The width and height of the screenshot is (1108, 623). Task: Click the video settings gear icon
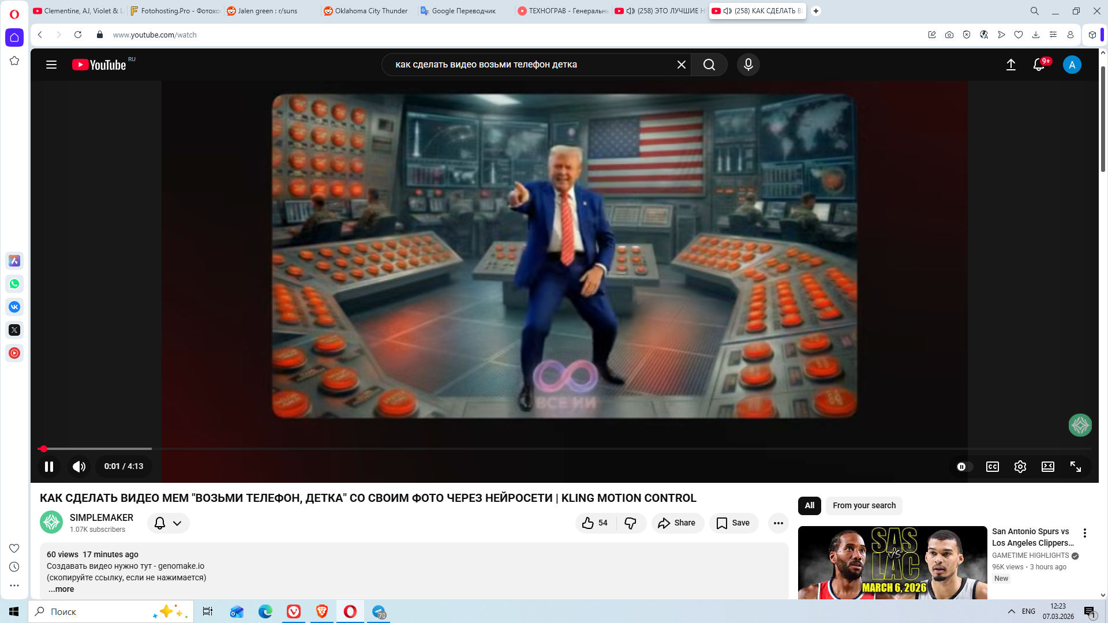(1020, 467)
